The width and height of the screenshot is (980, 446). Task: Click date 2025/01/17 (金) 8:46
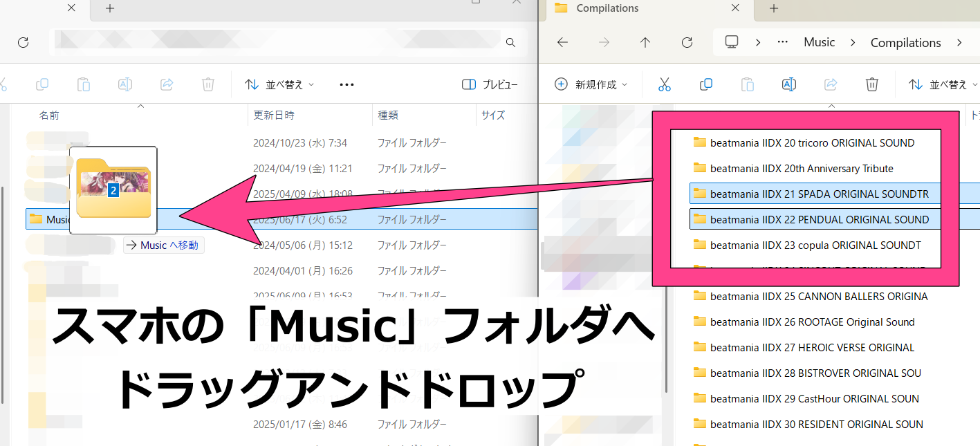[300, 424]
